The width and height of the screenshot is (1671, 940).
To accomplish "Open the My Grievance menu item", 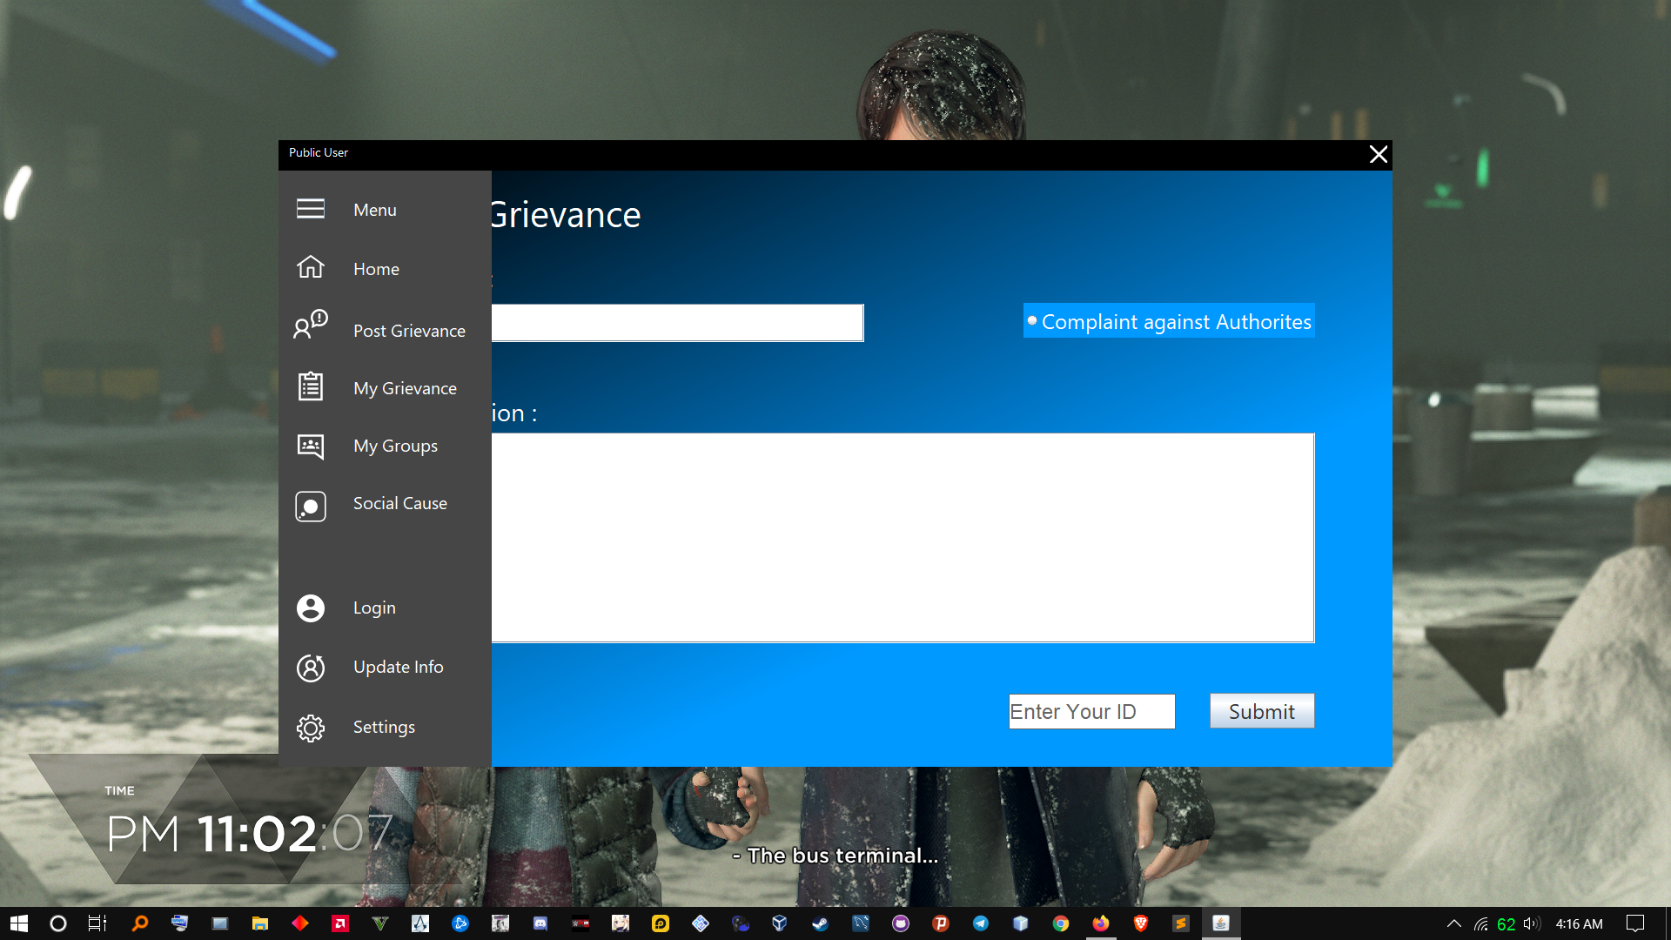I will [405, 388].
